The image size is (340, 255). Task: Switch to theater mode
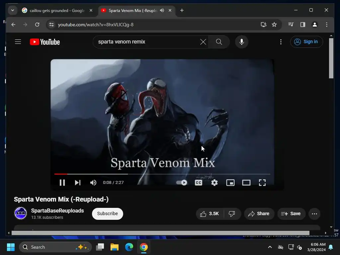(246, 183)
